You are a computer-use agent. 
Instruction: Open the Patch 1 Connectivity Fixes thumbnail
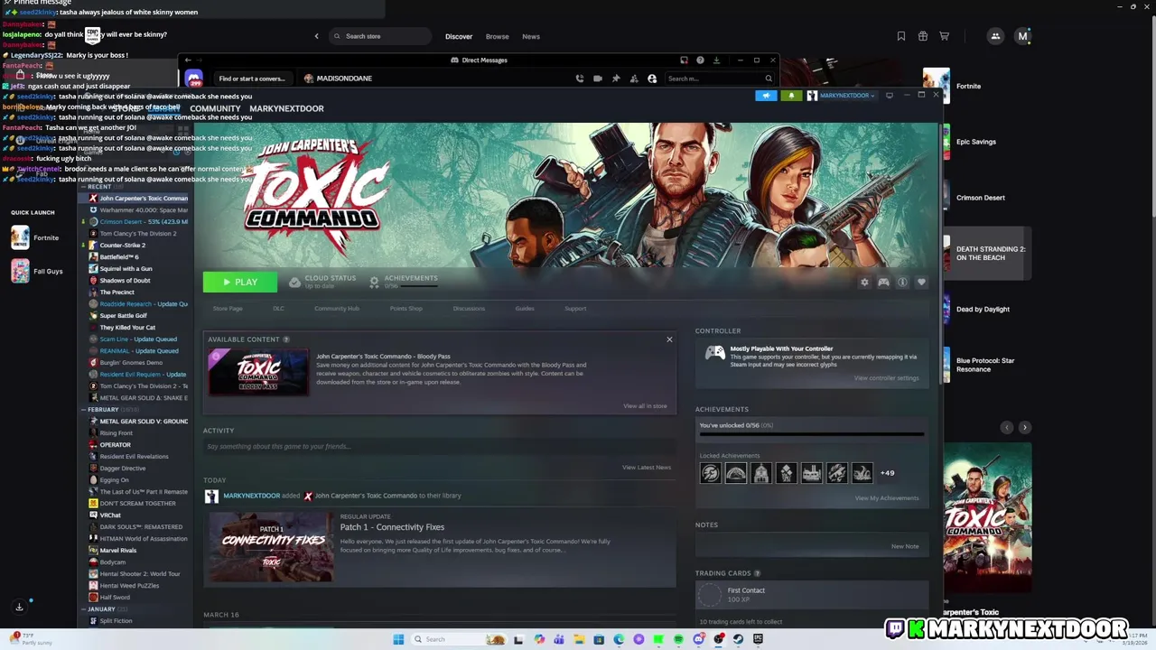(x=271, y=547)
